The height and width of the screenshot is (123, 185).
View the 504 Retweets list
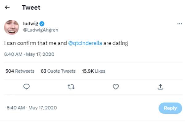[x=20, y=71]
